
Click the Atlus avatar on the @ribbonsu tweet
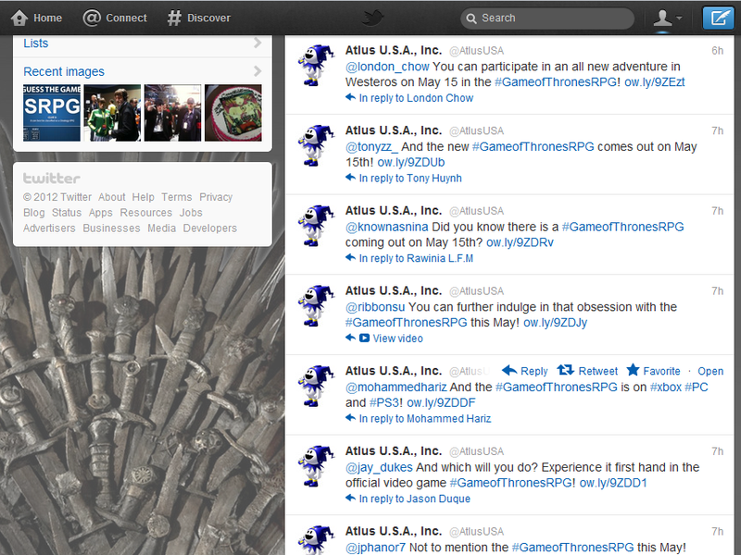tap(316, 306)
